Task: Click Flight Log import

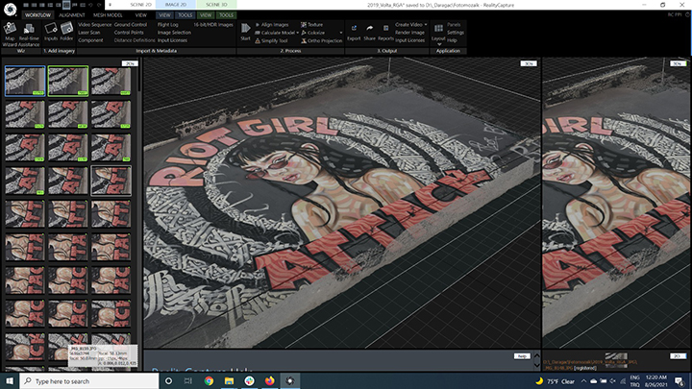Action: click(x=167, y=25)
